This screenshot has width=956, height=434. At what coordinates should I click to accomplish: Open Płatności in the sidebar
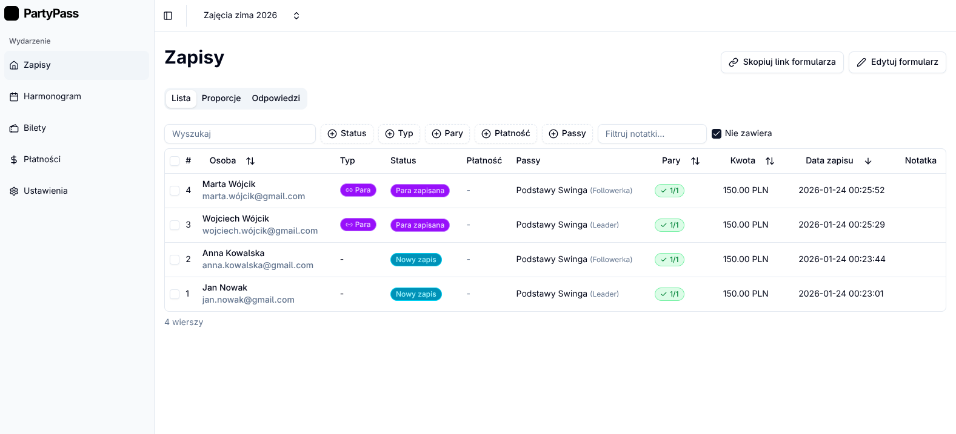pyautogui.click(x=76, y=160)
